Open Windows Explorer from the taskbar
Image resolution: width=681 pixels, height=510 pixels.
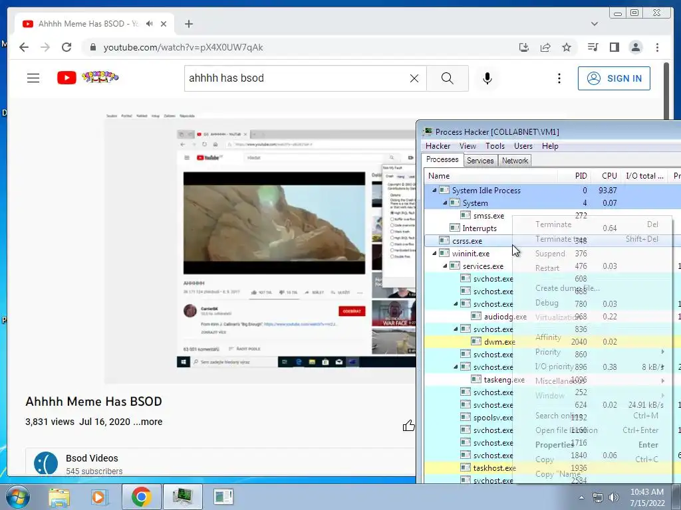pyautogui.click(x=59, y=497)
